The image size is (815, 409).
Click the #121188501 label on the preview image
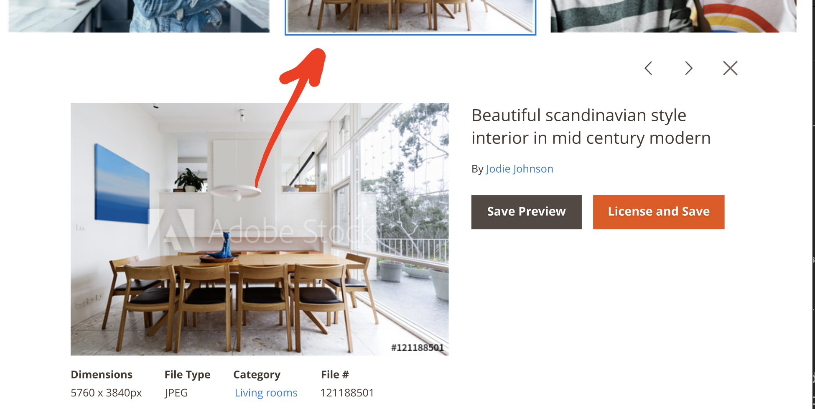coord(417,348)
